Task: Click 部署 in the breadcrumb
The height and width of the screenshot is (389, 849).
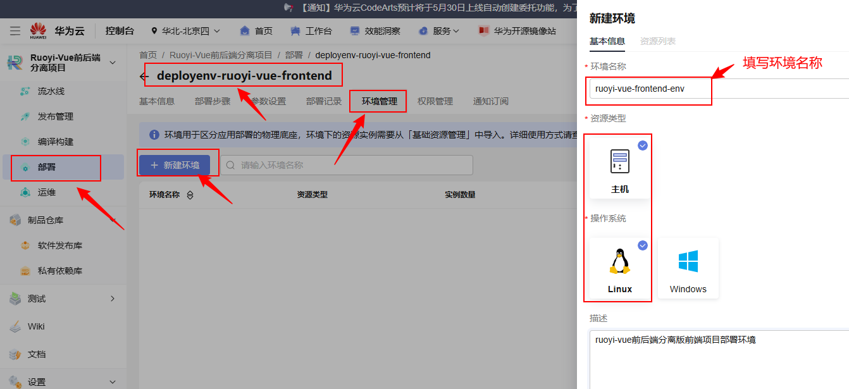Action: pos(294,56)
